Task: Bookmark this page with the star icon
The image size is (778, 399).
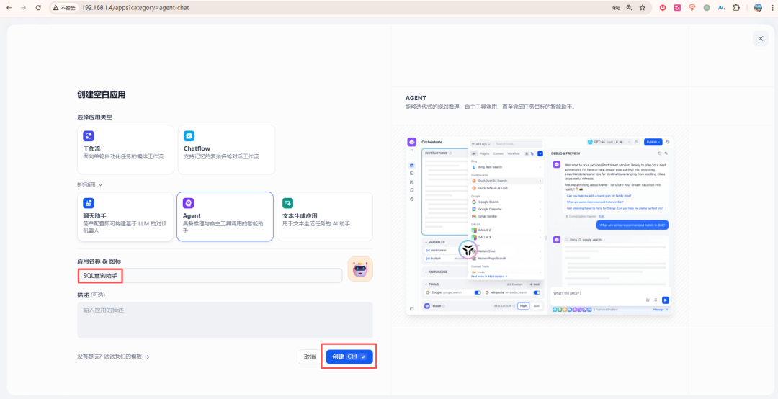Action: (642, 8)
